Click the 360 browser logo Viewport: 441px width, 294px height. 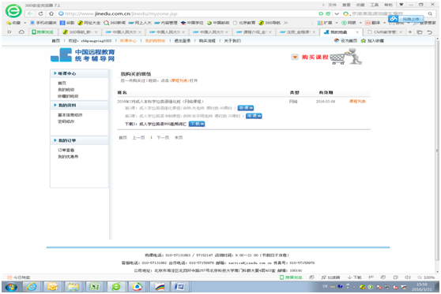(x=13, y=11)
